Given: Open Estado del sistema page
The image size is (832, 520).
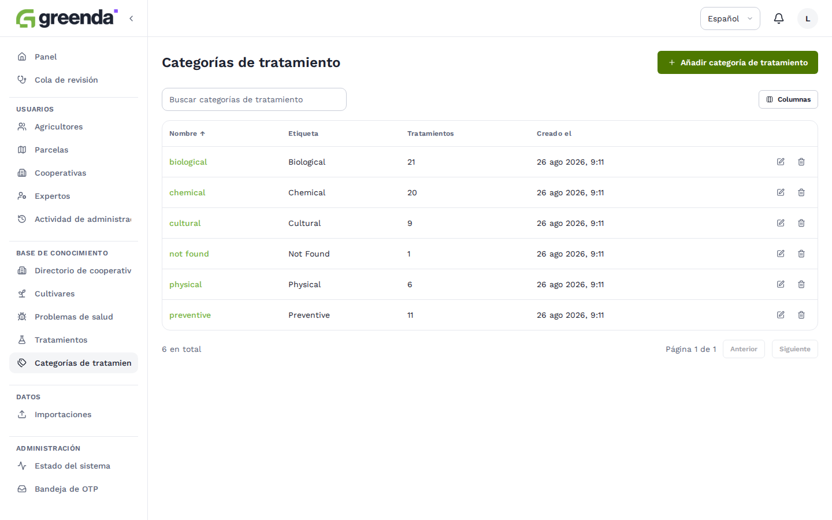Looking at the screenshot, I should 73,466.
